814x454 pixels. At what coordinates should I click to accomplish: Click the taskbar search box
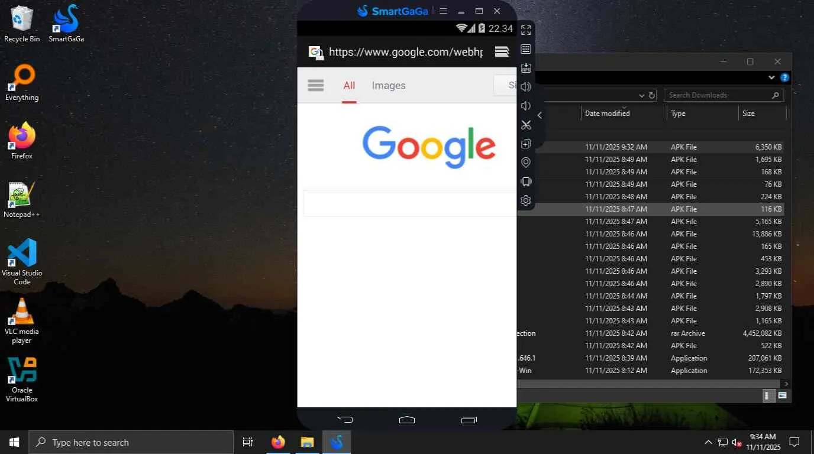[131, 442]
